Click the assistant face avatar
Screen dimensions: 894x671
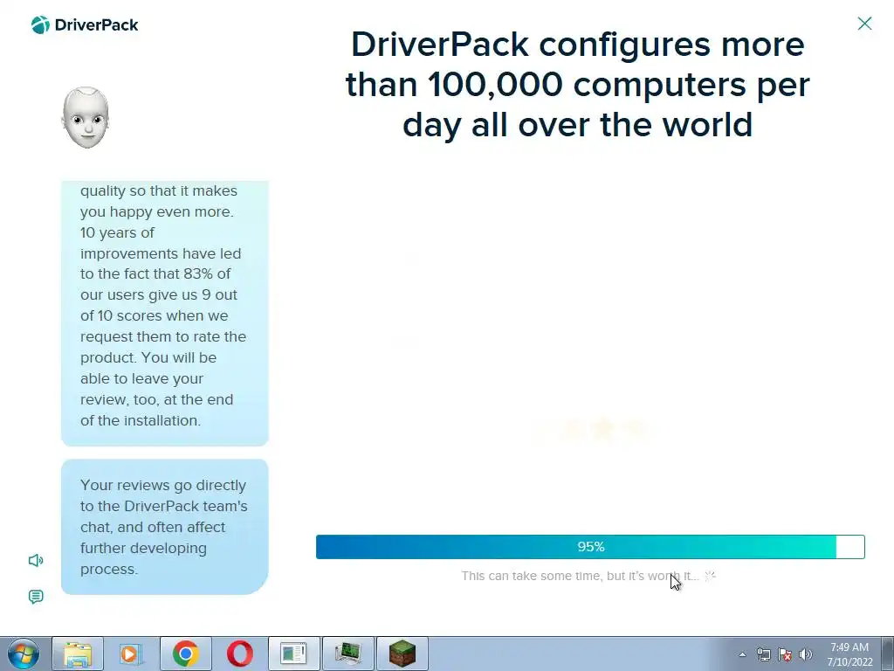tap(86, 118)
